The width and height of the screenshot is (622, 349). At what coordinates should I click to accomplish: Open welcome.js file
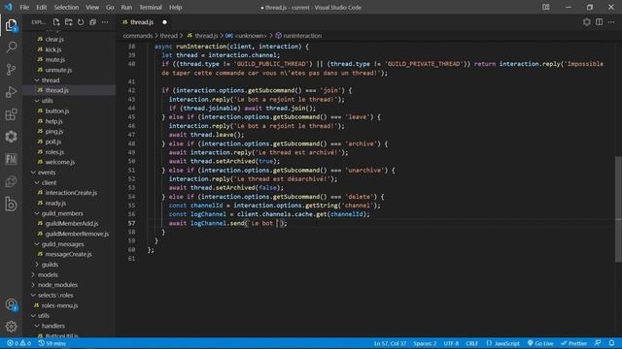pos(60,162)
